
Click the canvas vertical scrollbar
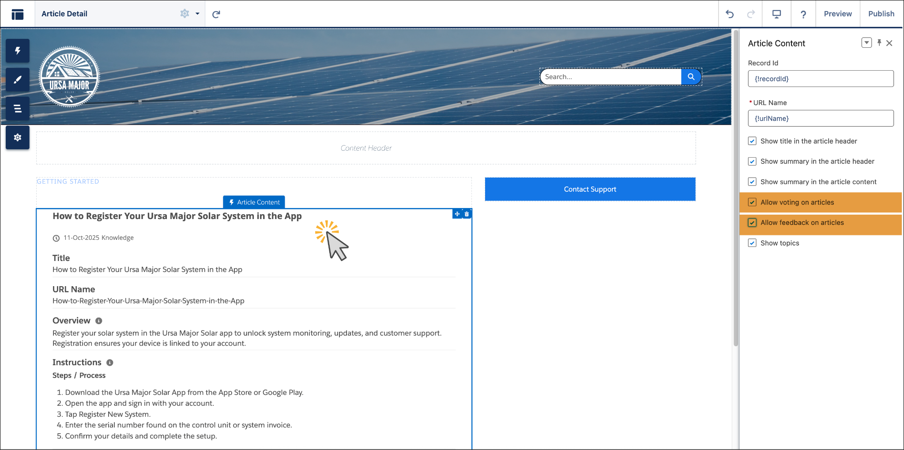coord(735,188)
